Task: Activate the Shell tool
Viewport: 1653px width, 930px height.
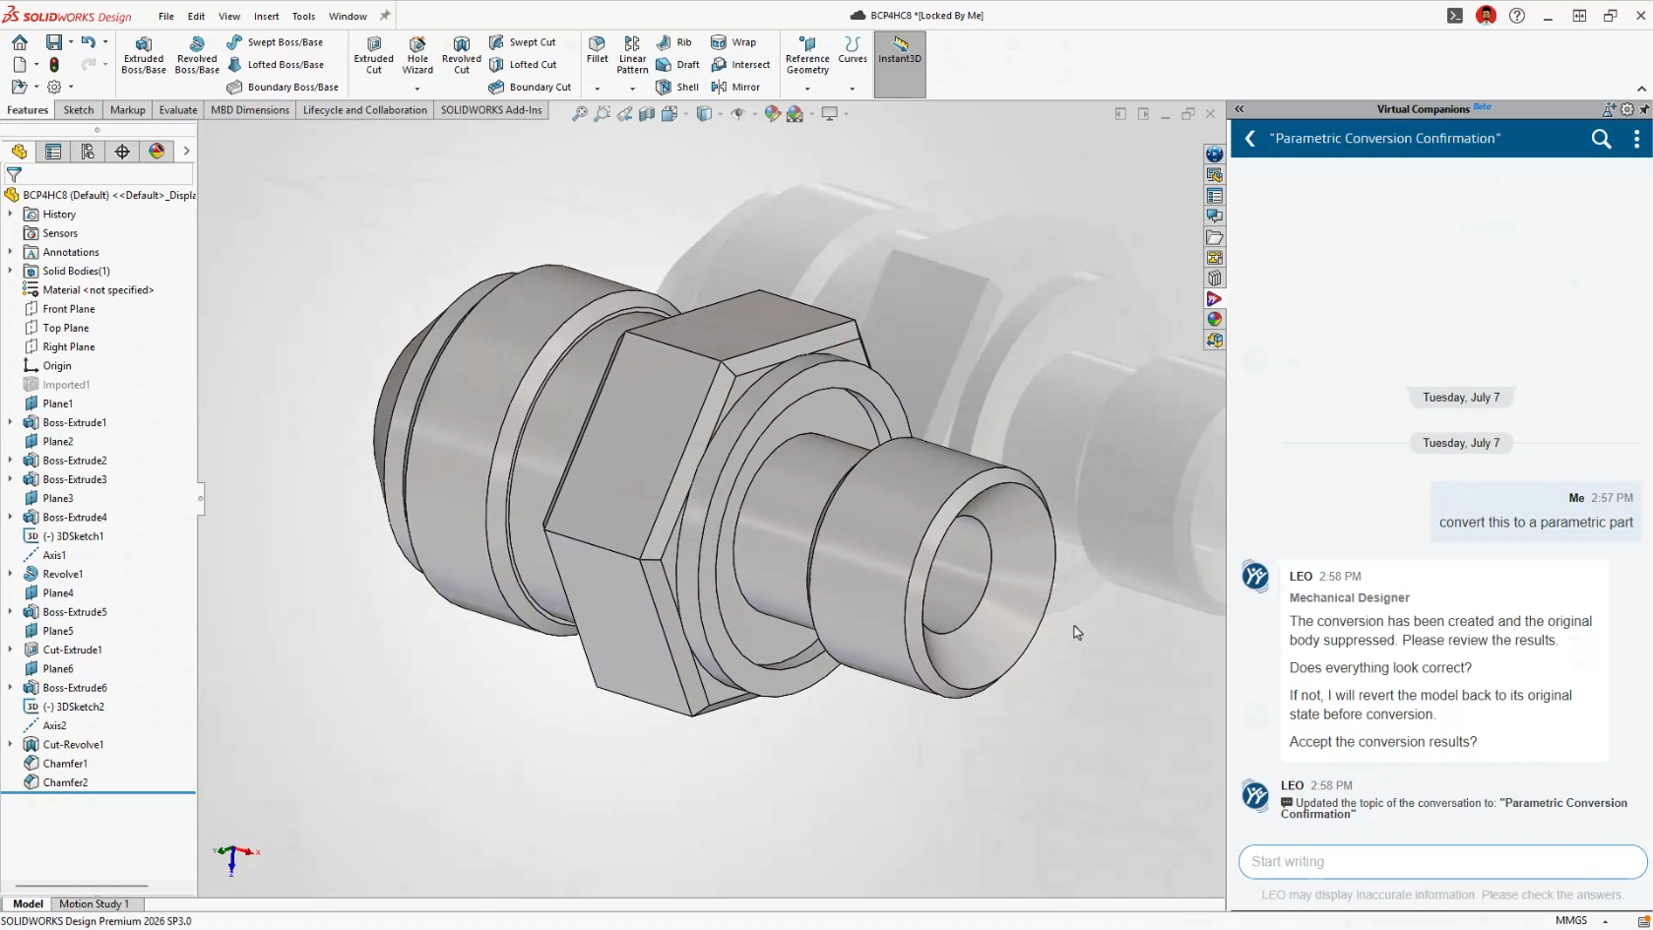Action: pyautogui.click(x=677, y=87)
